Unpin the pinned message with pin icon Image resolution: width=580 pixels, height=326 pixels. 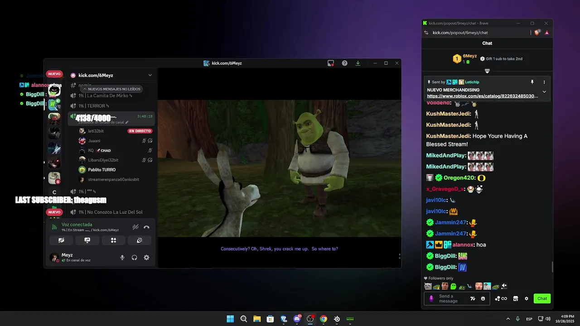(x=532, y=82)
